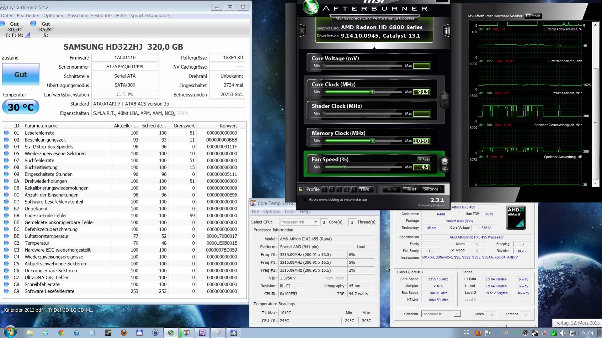The height and width of the screenshot is (338, 602).
Task: Open Google Chrome from the taskbar
Action: tap(61, 333)
